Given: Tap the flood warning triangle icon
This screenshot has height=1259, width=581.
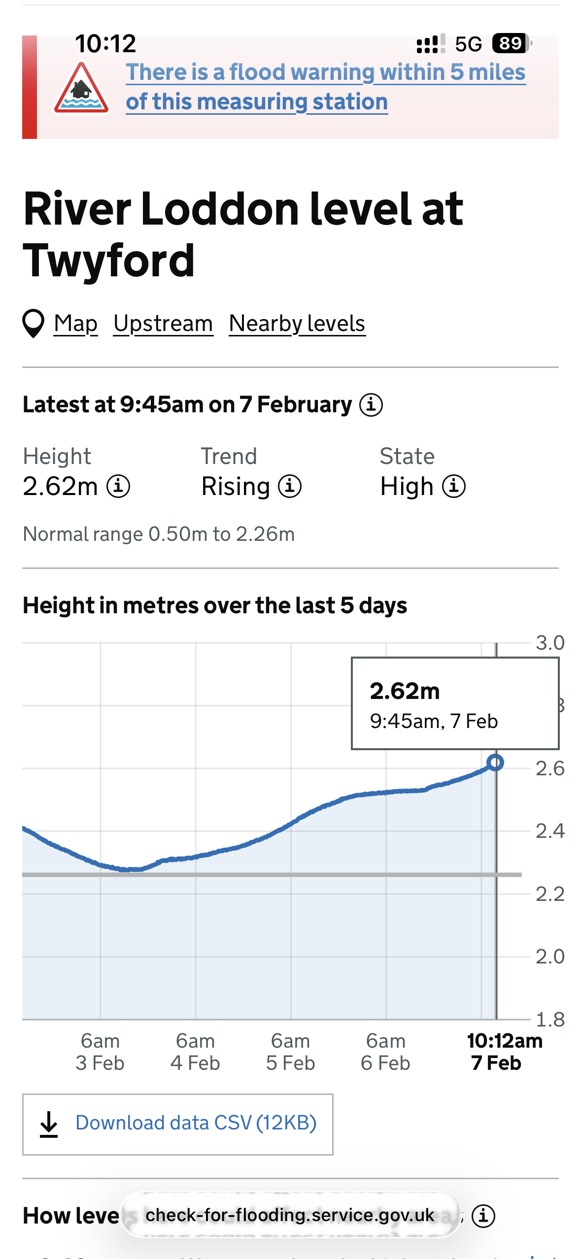Looking at the screenshot, I should [x=81, y=89].
